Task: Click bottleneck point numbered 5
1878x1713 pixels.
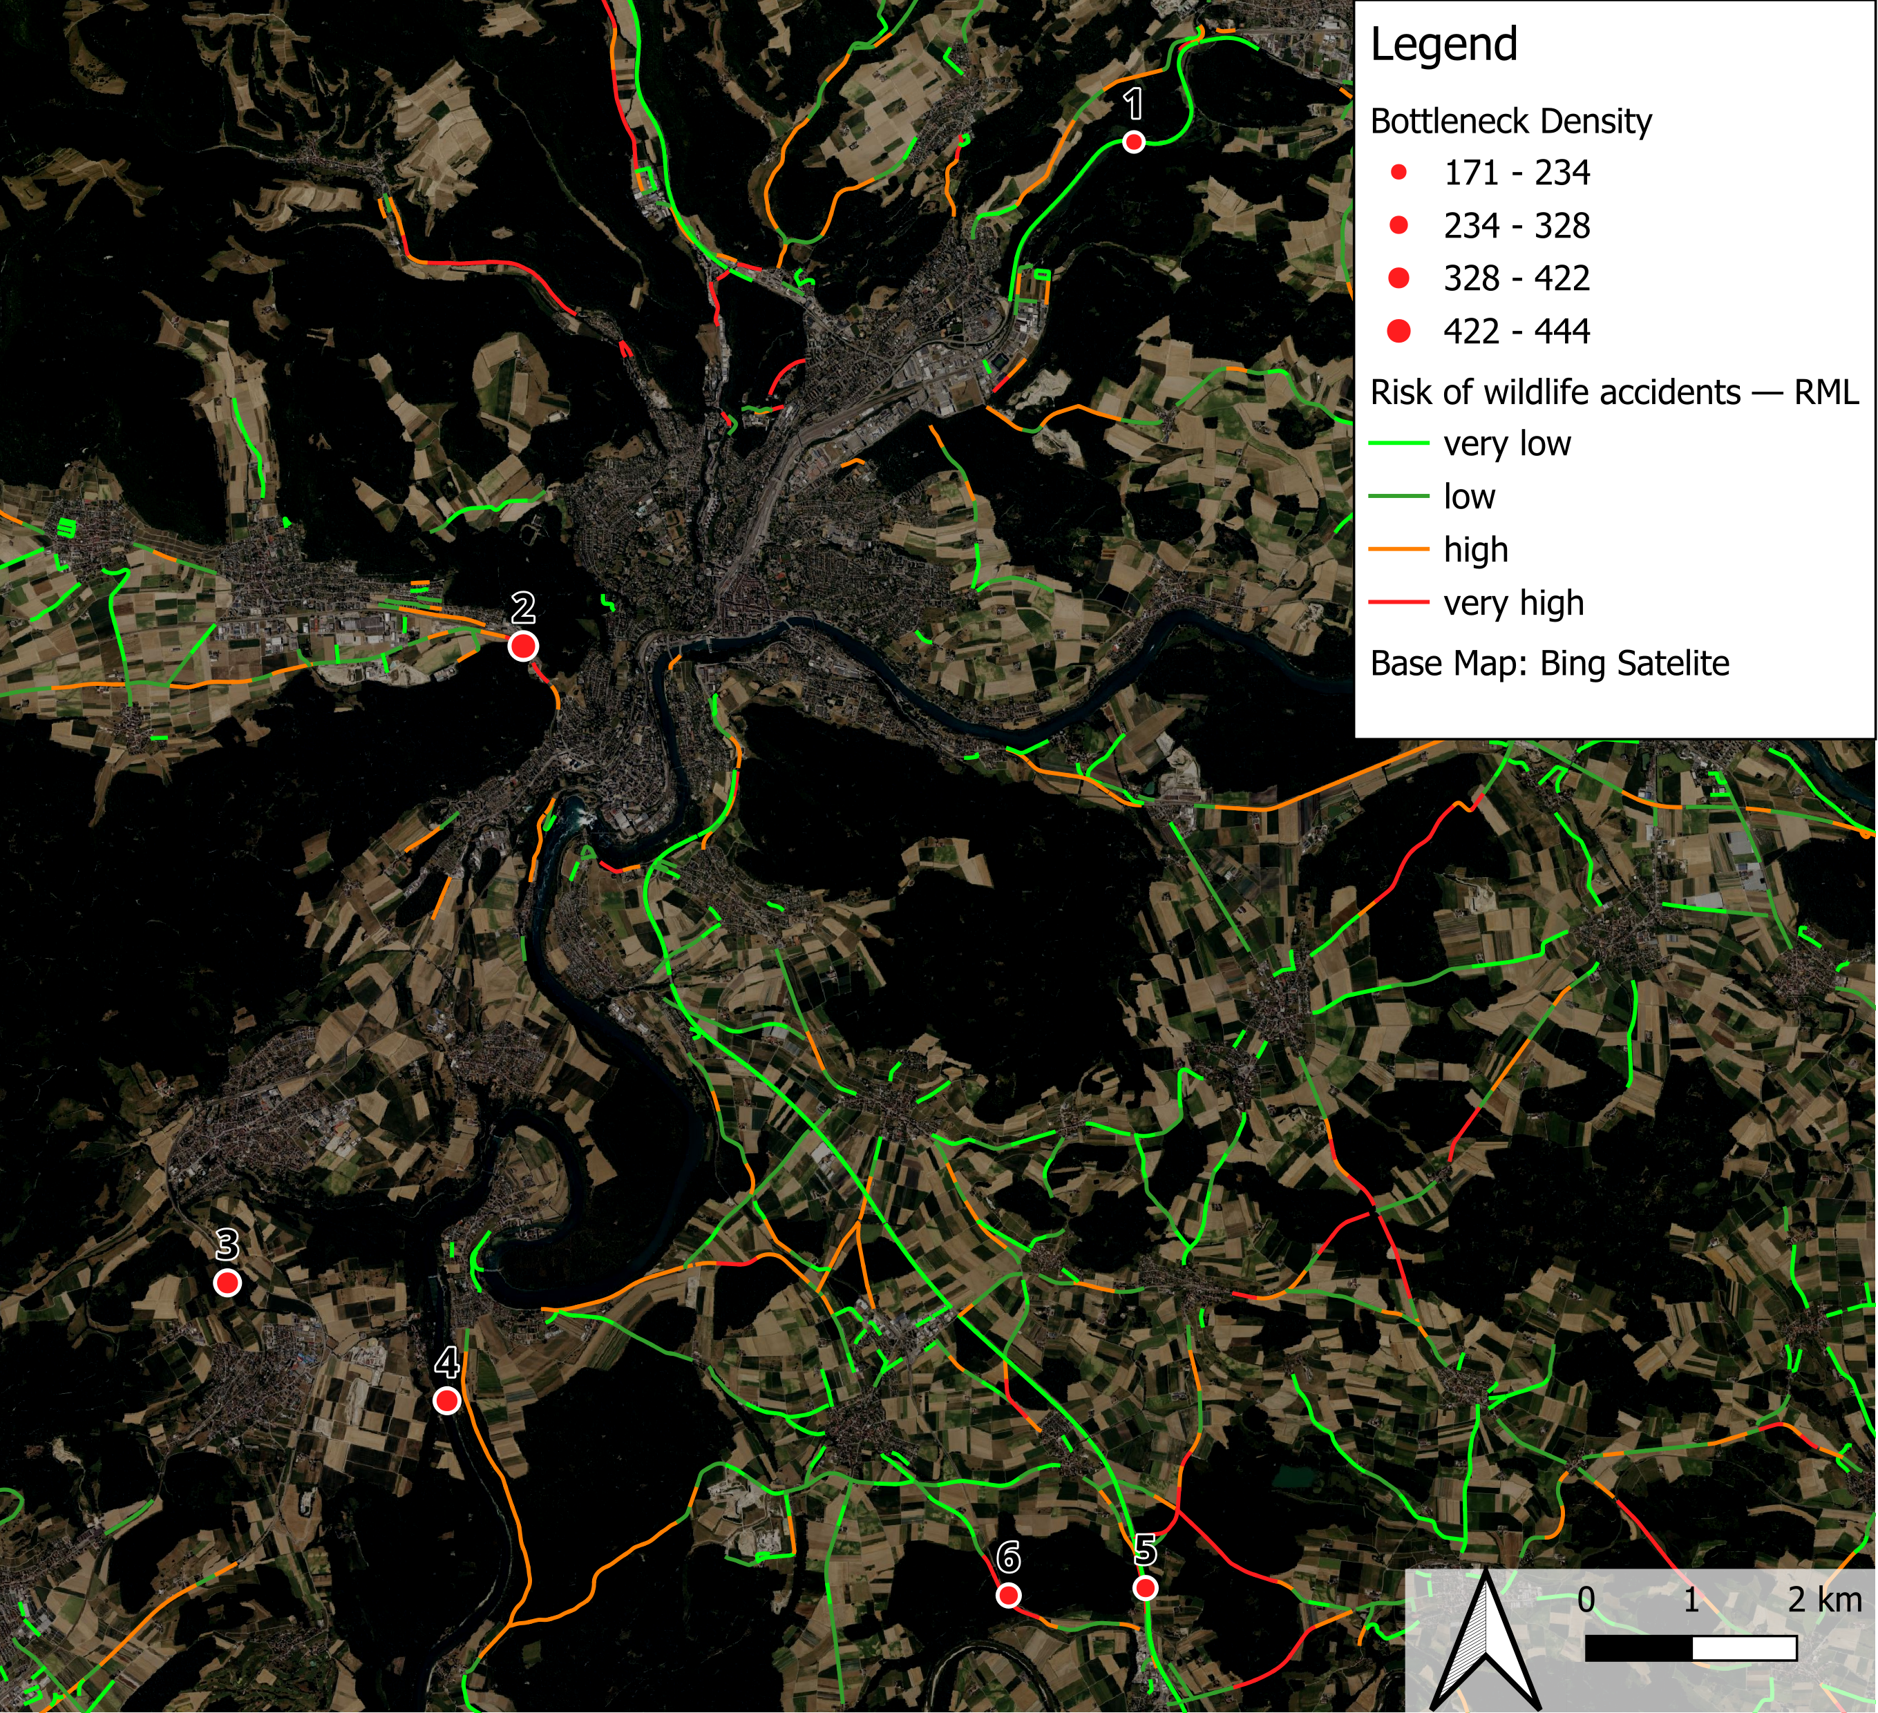Action: pos(1145,1587)
